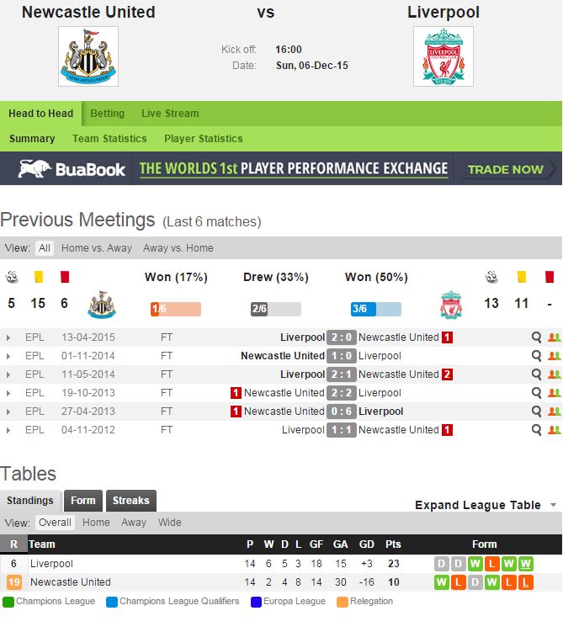Image resolution: width=563 pixels, height=632 pixels.
Task: Expand League Table dropdown
Action: pyautogui.click(x=486, y=505)
